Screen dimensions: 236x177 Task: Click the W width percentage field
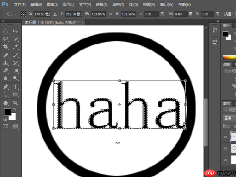click(x=98, y=14)
